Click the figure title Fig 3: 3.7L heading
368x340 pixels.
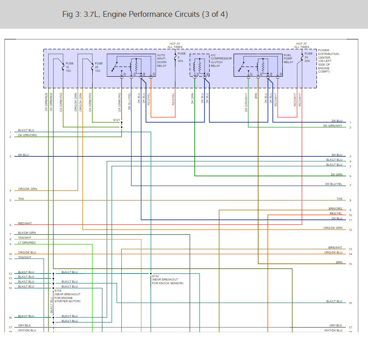[x=145, y=14]
